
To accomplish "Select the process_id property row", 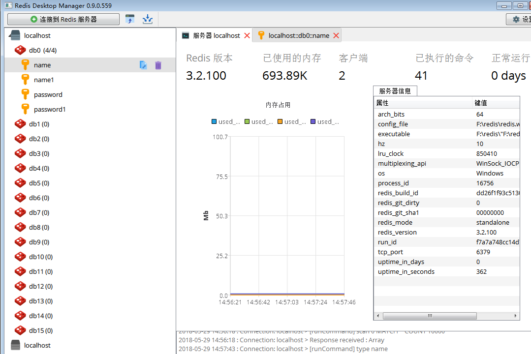I will coord(447,183).
